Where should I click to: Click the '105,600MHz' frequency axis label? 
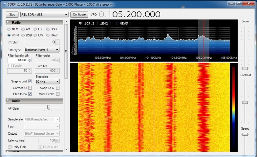(x=229, y=58)
